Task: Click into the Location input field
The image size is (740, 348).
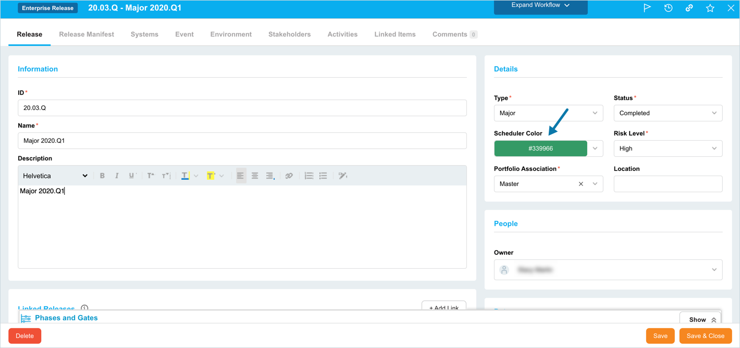Action: (668, 184)
